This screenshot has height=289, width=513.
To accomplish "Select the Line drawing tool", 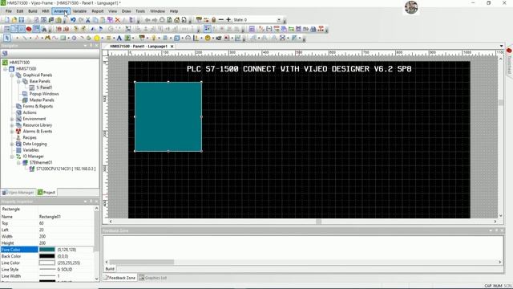I will pos(25,38).
